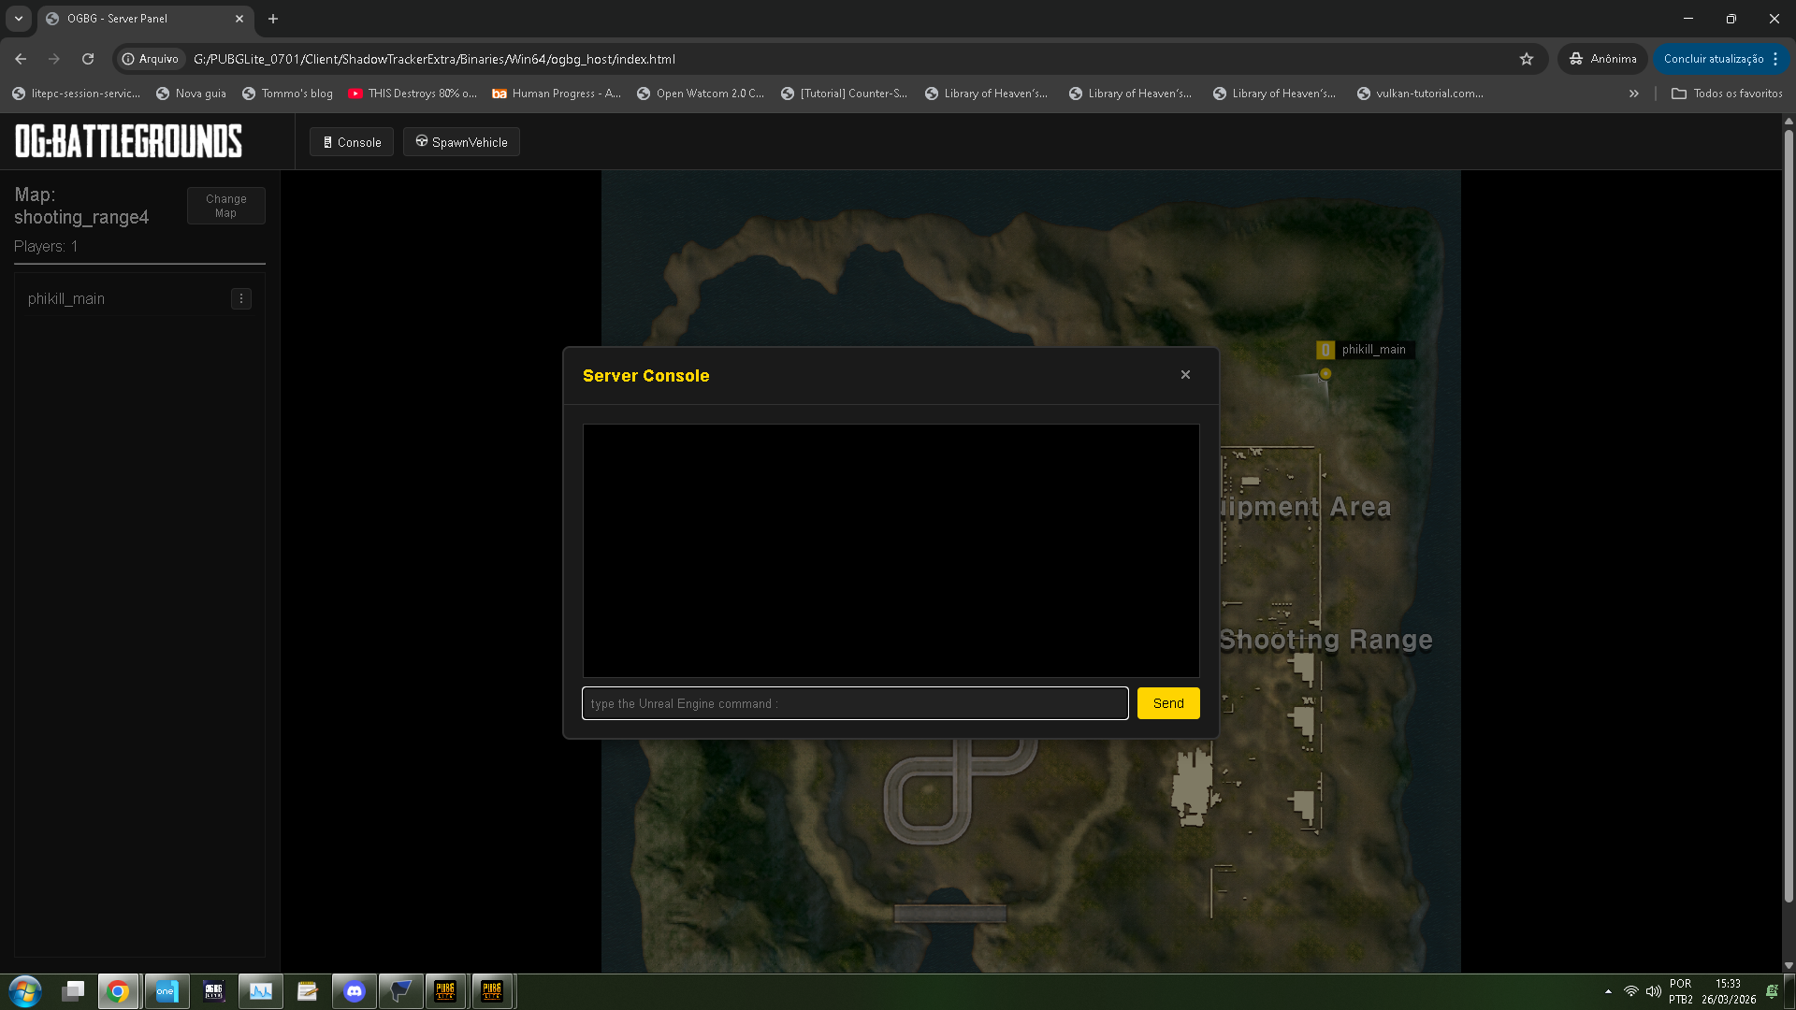Viewport: 1796px width, 1010px height.
Task: Go back in browser history
Action: click(21, 59)
